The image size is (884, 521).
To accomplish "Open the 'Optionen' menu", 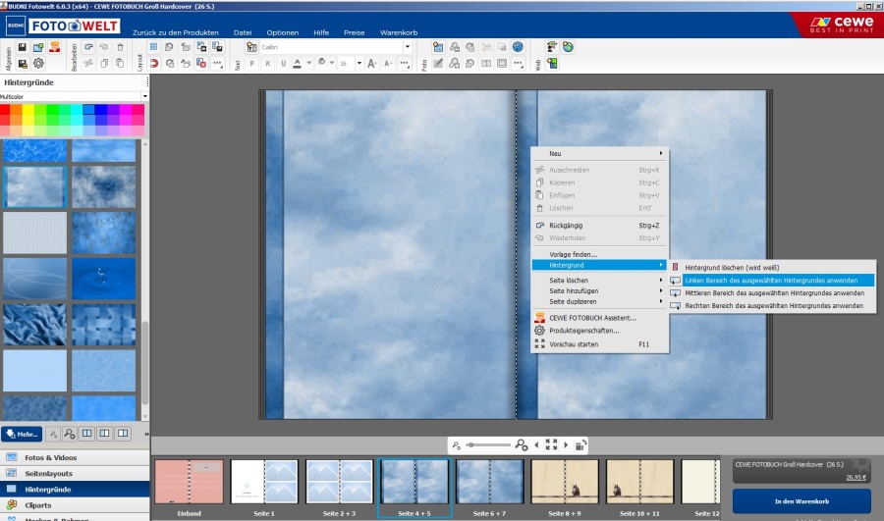I will point(283,32).
